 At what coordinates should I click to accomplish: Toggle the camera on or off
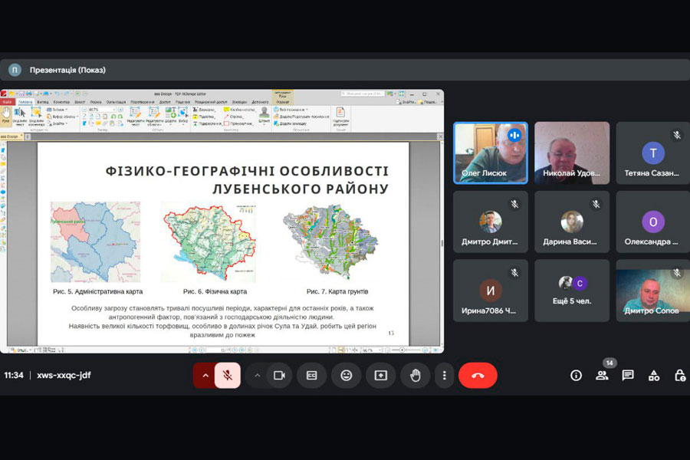(x=279, y=375)
